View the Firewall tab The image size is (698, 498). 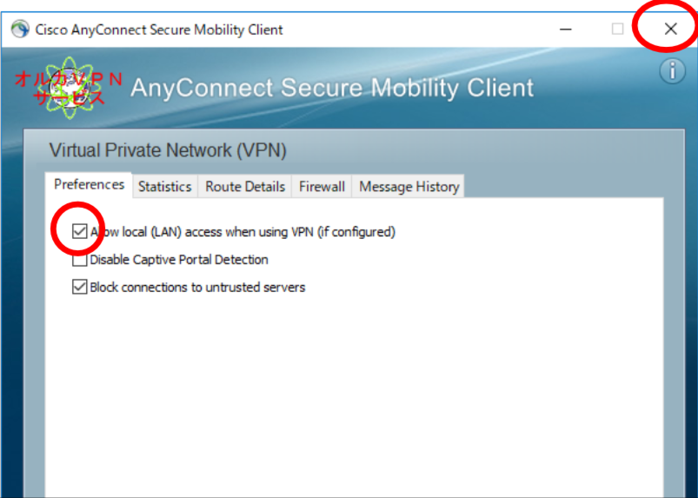click(x=322, y=187)
